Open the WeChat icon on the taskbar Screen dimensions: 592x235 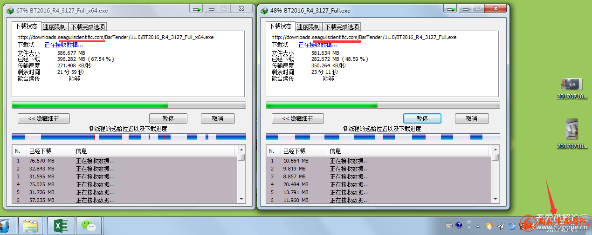(x=88, y=226)
